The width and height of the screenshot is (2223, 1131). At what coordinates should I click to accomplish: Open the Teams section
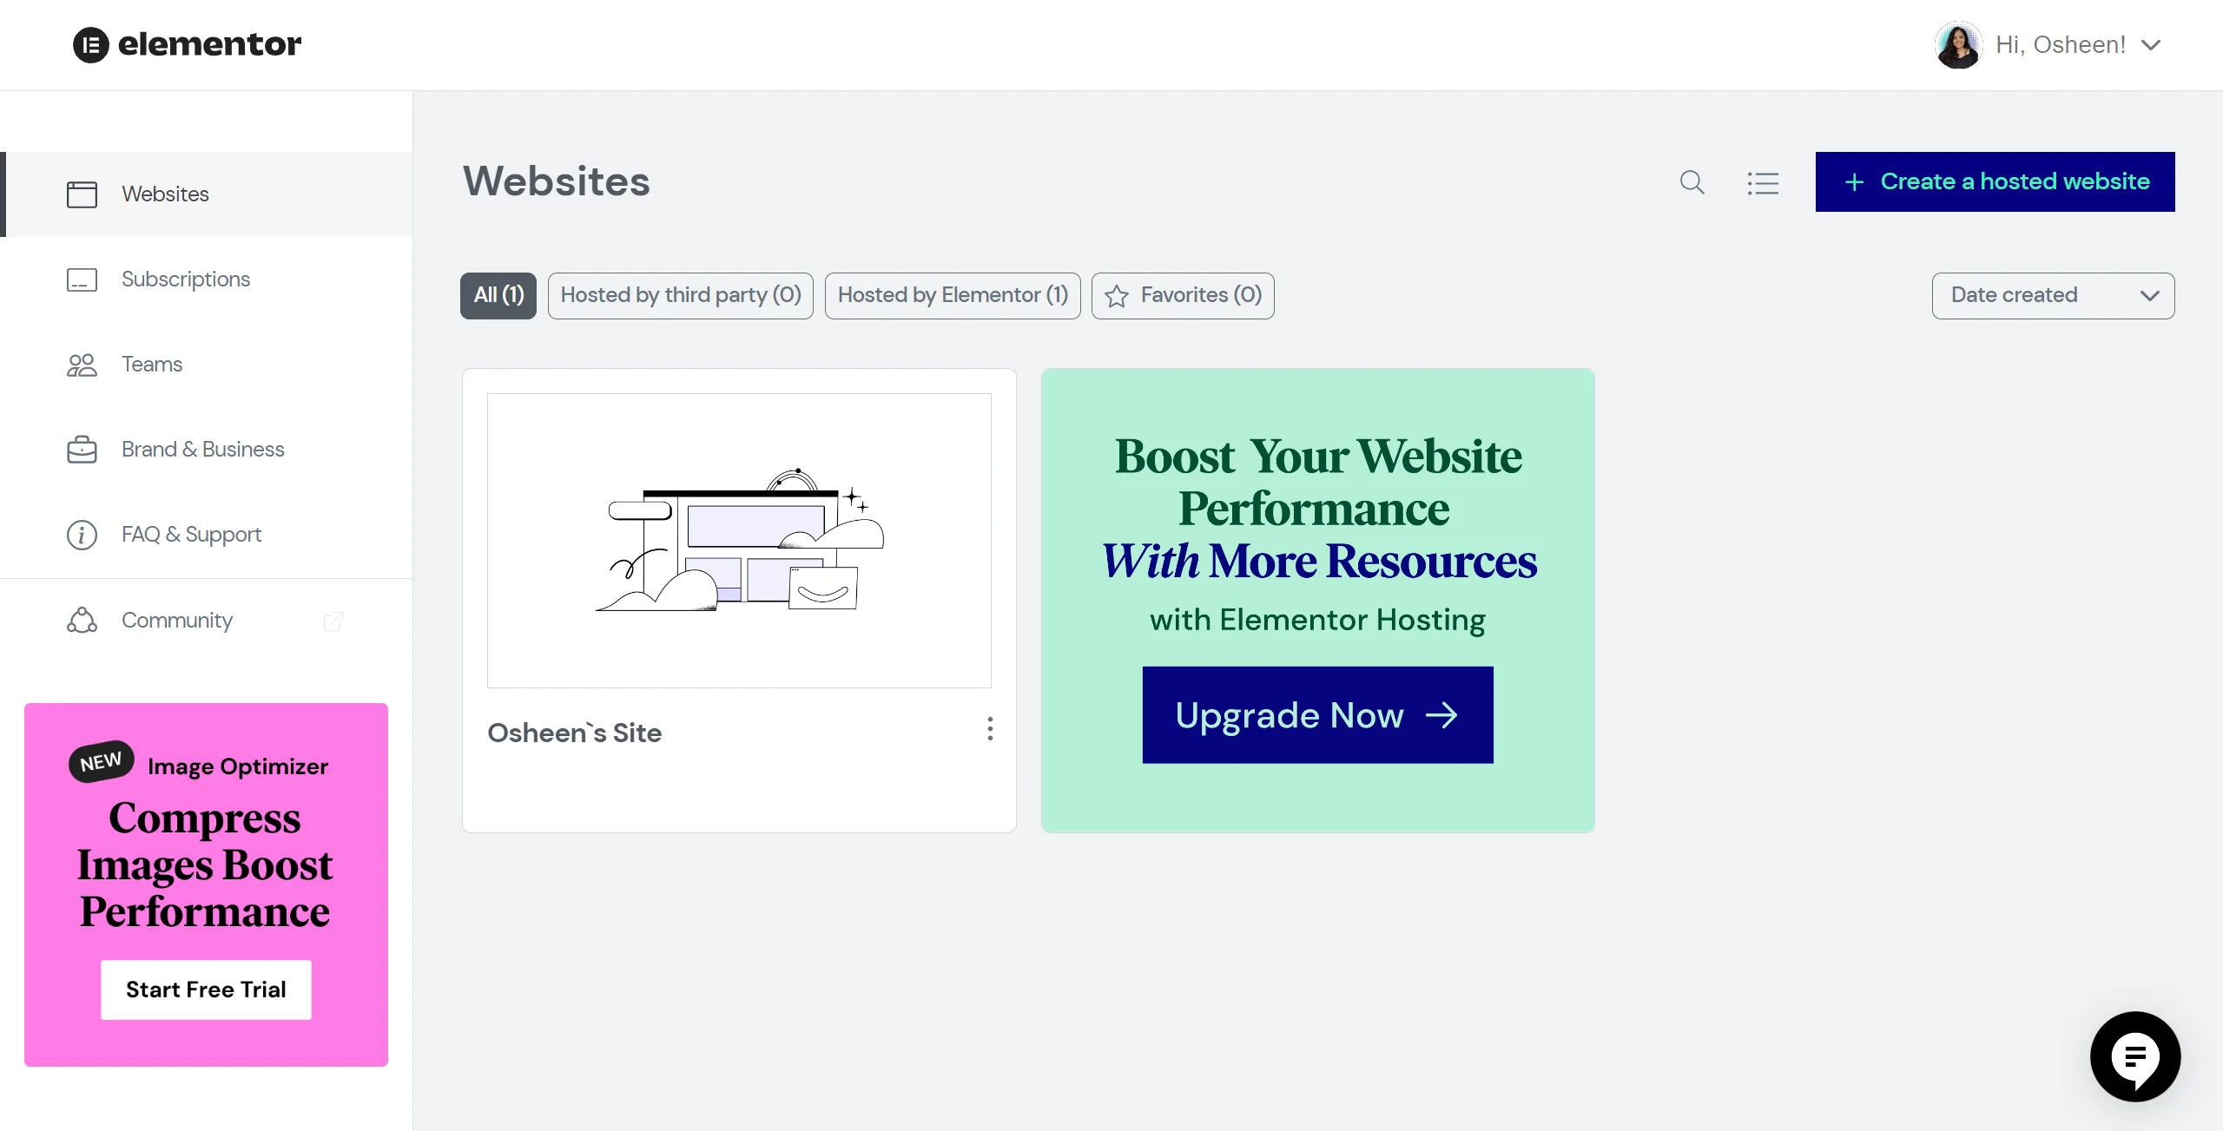pyautogui.click(x=207, y=365)
